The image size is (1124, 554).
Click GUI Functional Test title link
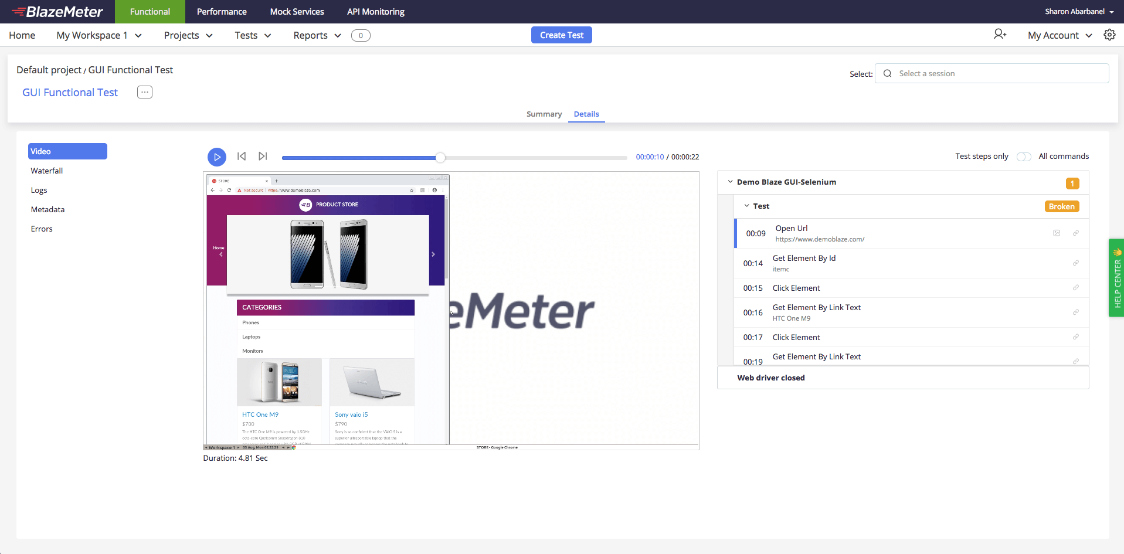[x=70, y=92]
